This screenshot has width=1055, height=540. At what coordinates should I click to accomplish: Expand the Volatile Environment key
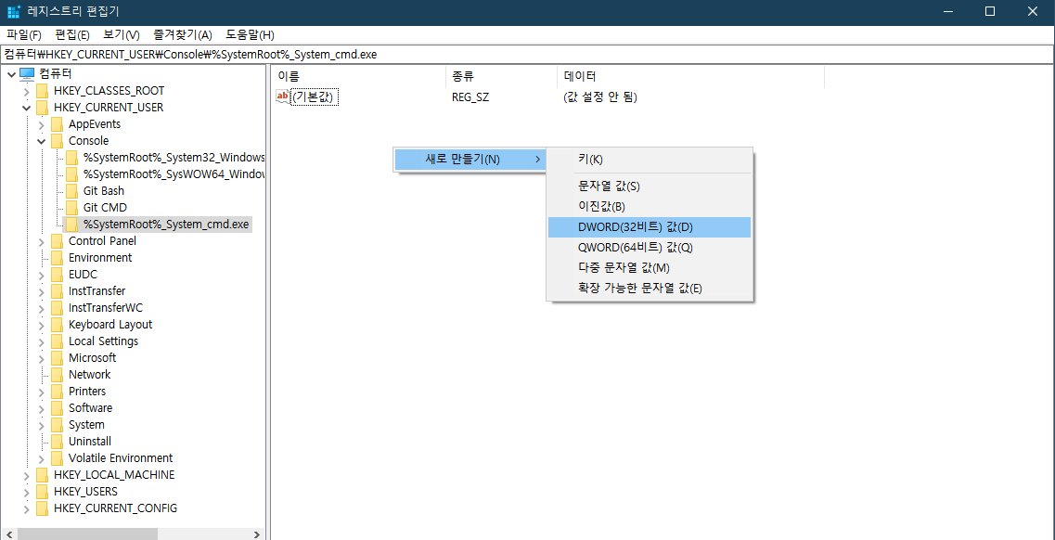[41, 458]
